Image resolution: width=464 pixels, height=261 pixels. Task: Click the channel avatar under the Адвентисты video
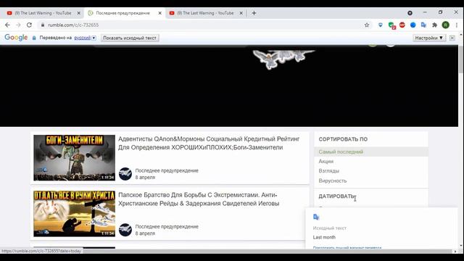[x=125, y=174]
